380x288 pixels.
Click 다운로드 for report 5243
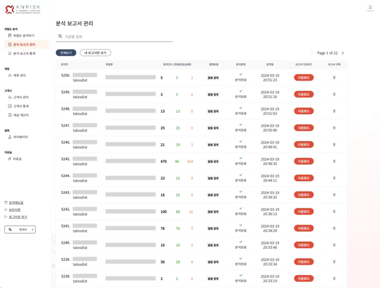[x=304, y=195]
